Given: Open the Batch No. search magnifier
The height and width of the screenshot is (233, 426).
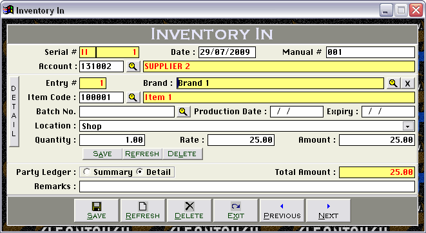Looking at the screenshot, I should pos(184,112).
